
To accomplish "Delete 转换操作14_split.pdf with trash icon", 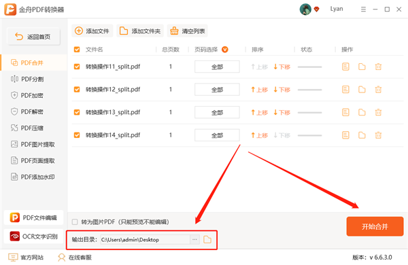I will (378, 135).
